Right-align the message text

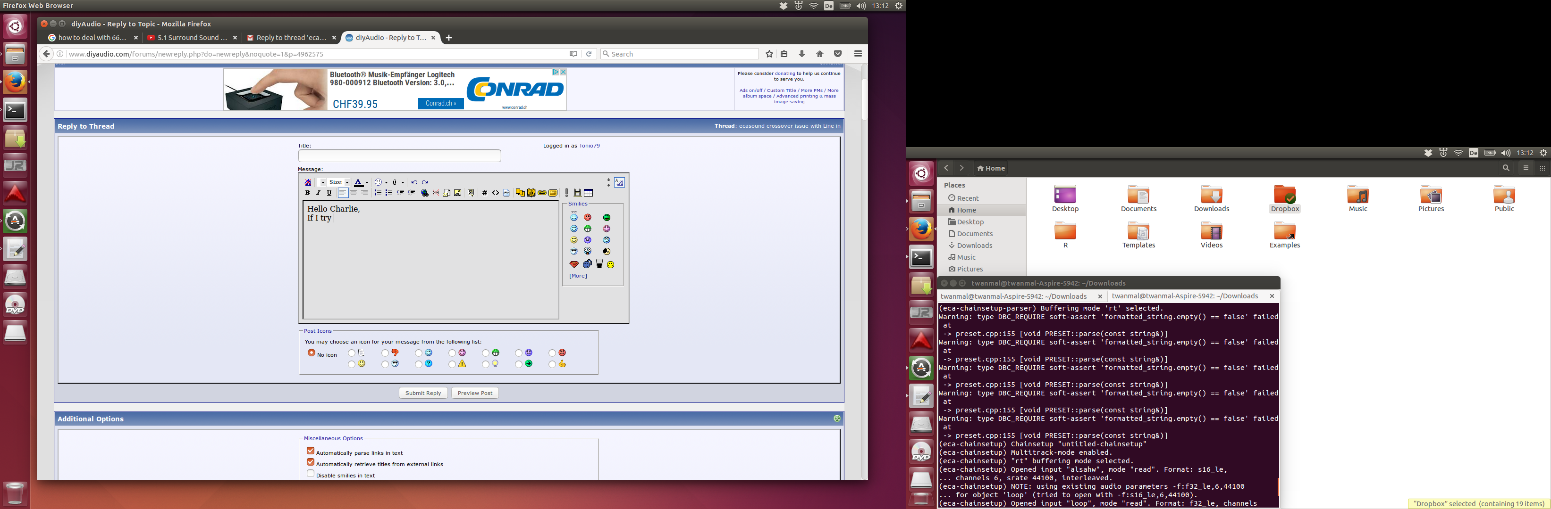tap(365, 193)
